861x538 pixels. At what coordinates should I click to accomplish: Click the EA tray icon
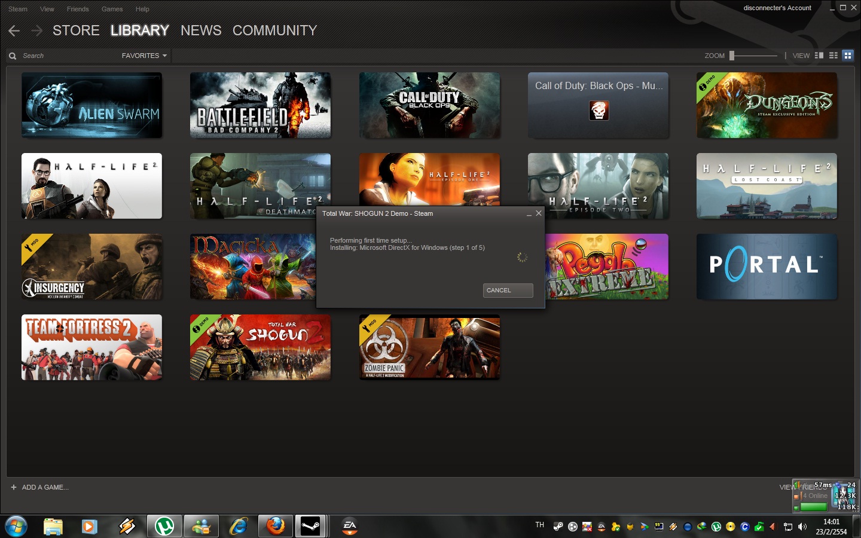[x=602, y=527]
